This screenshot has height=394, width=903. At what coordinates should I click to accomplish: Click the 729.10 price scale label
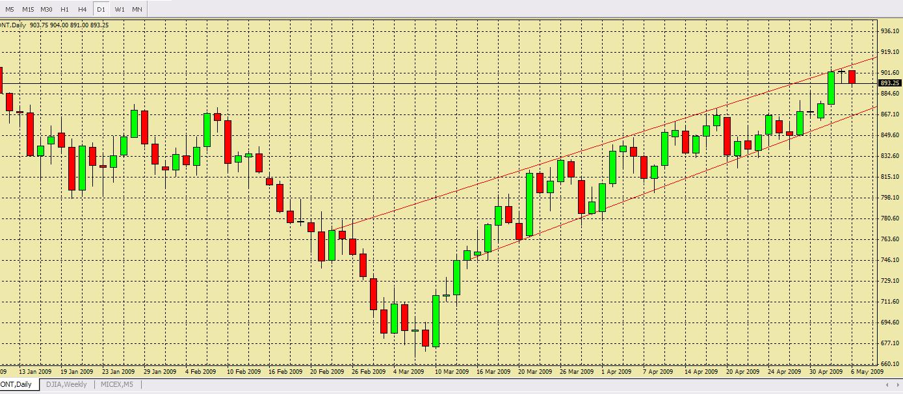[x=889, y=280]
